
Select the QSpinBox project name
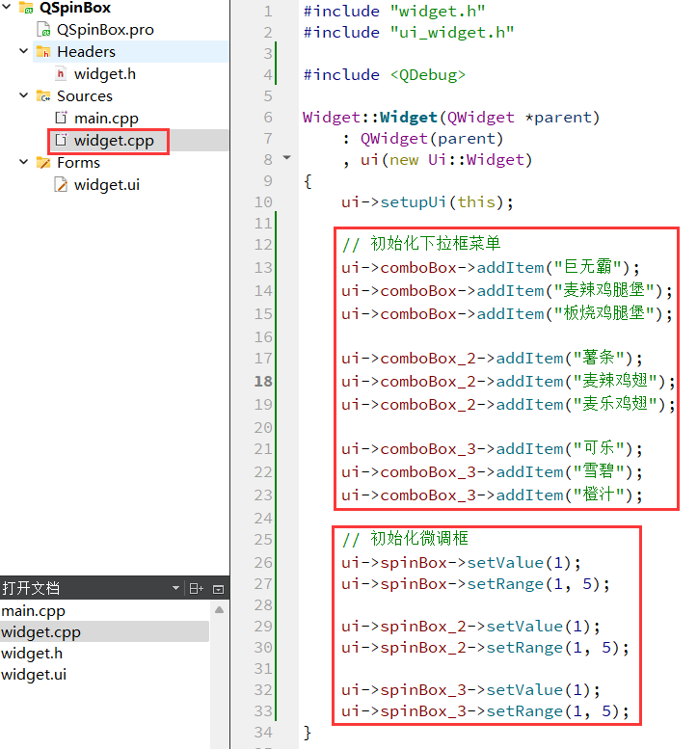[x=75, y=8]
